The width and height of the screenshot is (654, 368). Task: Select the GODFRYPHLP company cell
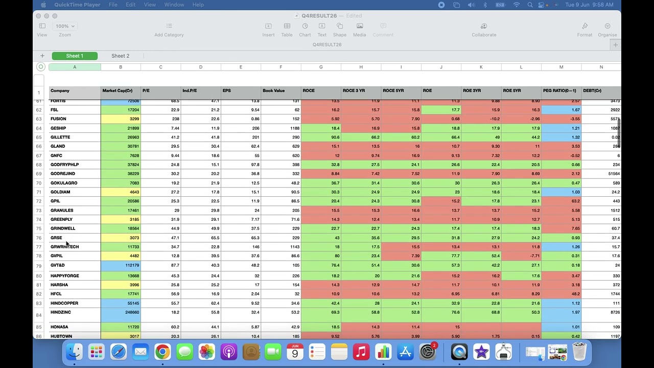[x=75, y=165]
